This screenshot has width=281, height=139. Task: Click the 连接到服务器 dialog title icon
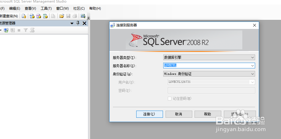tap(113, 25)
